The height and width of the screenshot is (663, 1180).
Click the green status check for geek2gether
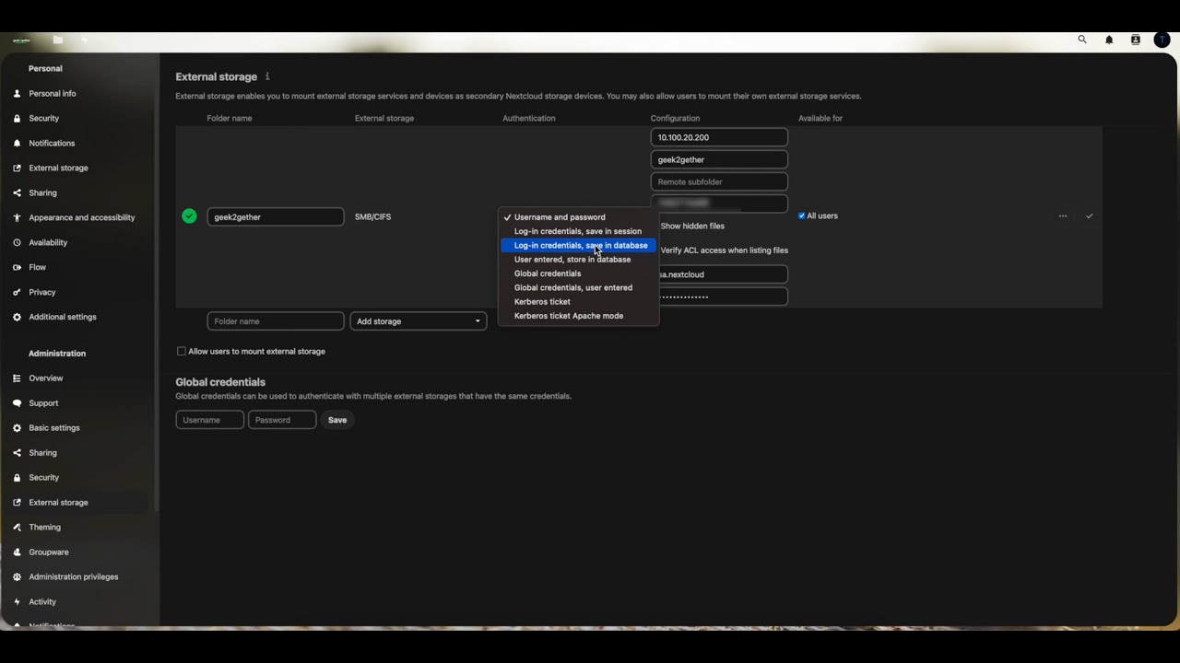tap(189, 216)
